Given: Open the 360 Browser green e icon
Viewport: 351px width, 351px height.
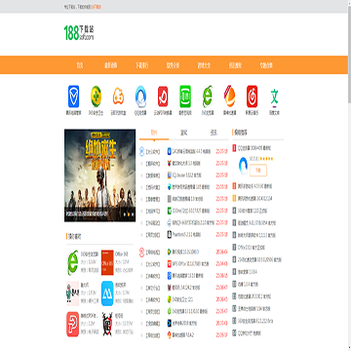Looking at the screenshot, I should pyautogui.click(x=208, y=97).
